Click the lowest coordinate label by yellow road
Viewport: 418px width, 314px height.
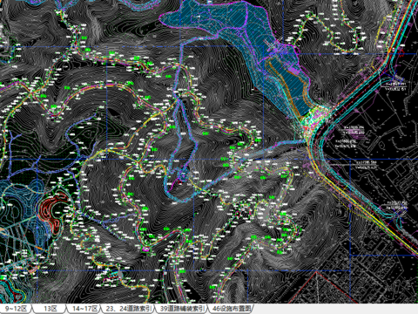click(x=396, y=205)
